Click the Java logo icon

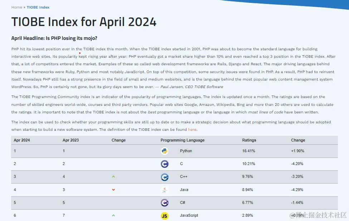pyautogui.click(x=165, y=190)
